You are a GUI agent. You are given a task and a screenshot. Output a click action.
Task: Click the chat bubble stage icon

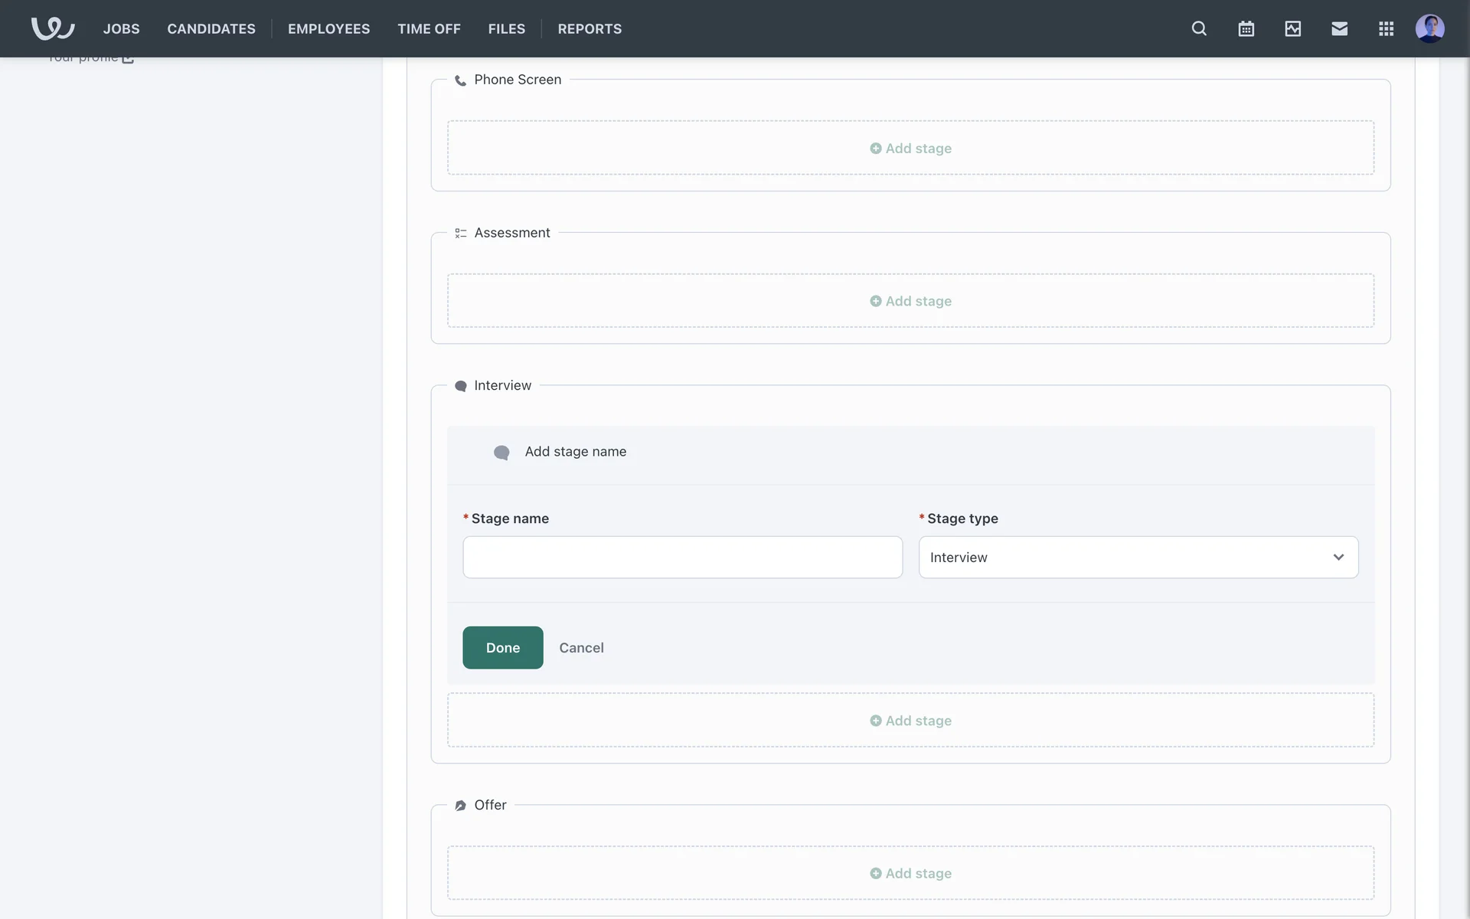pos(501,453)
